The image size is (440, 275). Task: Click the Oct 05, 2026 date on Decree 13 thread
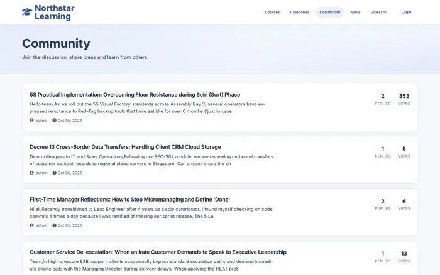tap(70, 173)
